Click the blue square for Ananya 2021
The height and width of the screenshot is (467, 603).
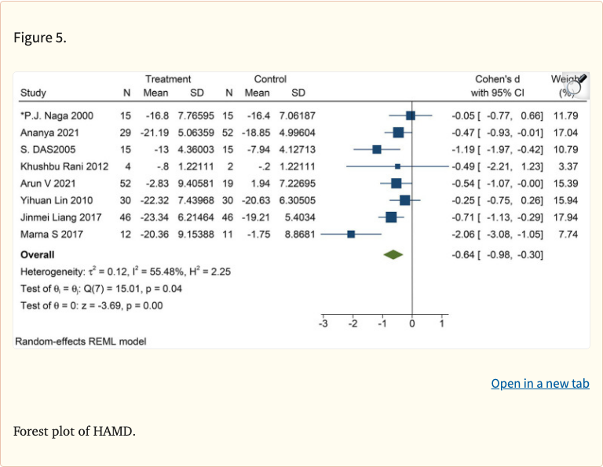[x=398, y=133]
